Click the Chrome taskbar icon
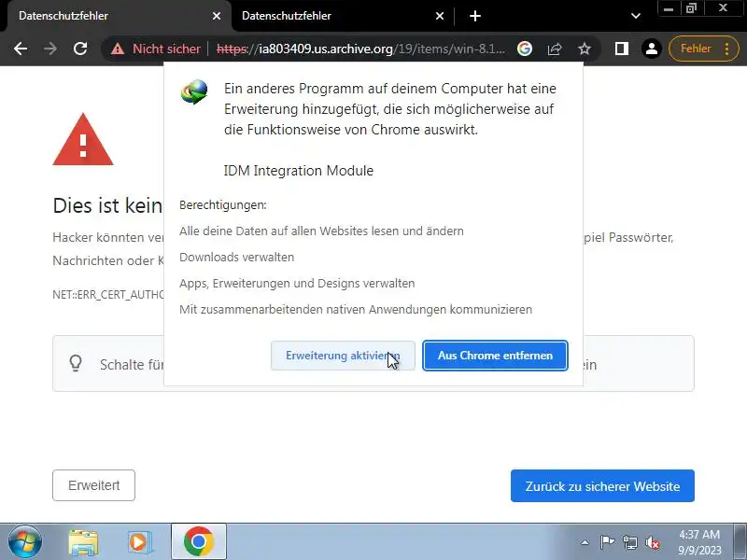This screenshot has height=560, width=747. [x=199, y=542]
